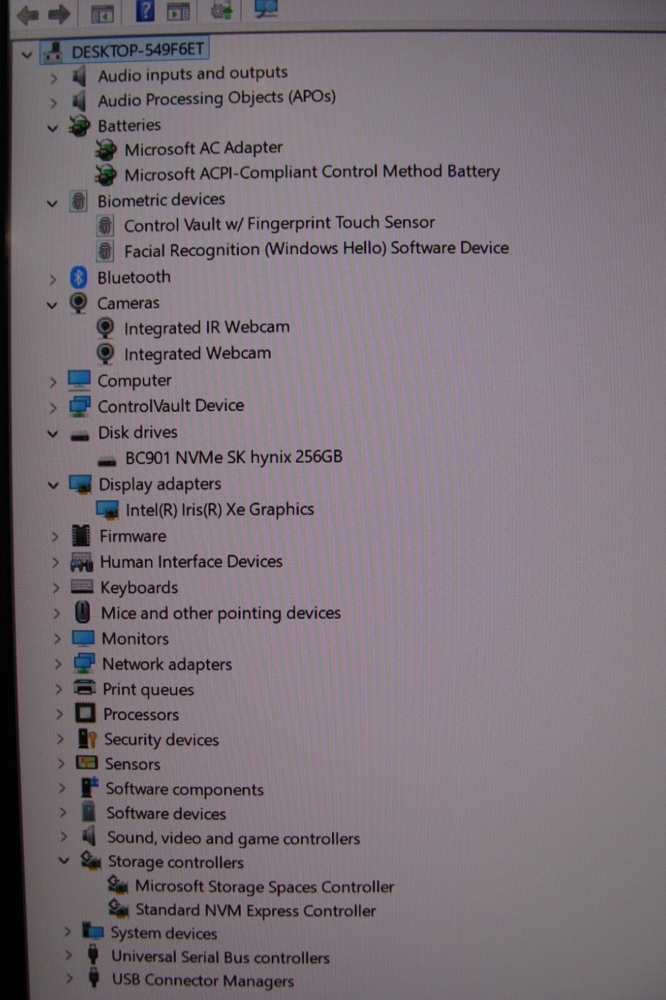Select Control Vault w/ Fingerprint Touch Sensor

pos(279,224)
